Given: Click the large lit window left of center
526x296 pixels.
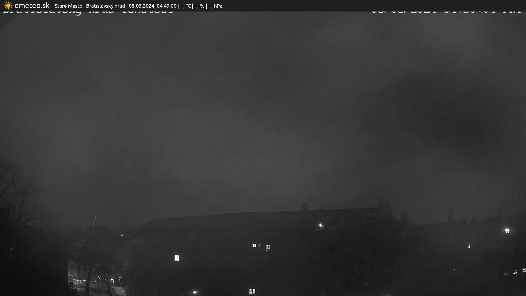Looking at the screenshot, I should [177, 258].
